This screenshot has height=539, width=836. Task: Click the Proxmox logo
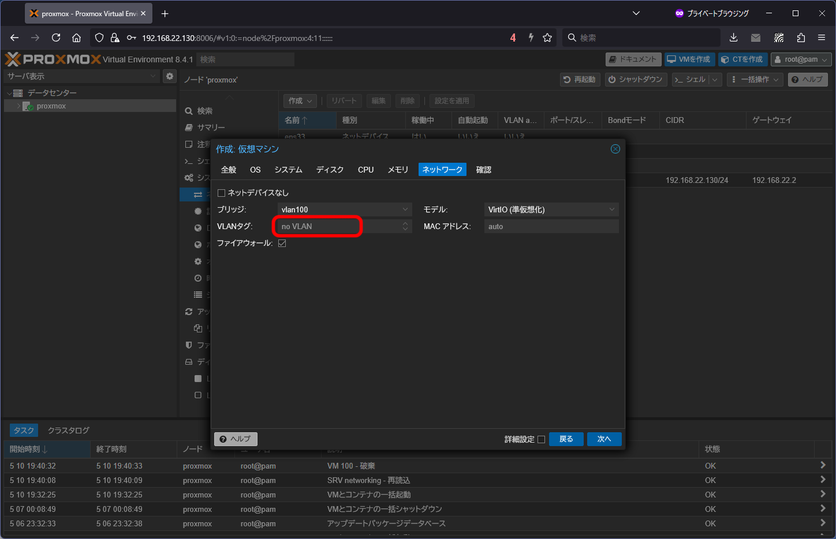(x=53, y=59)
